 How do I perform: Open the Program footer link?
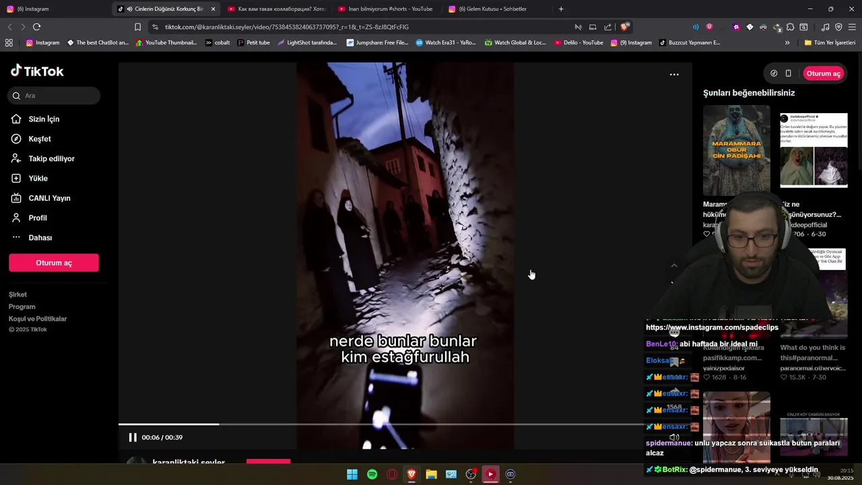pos(22,306)
